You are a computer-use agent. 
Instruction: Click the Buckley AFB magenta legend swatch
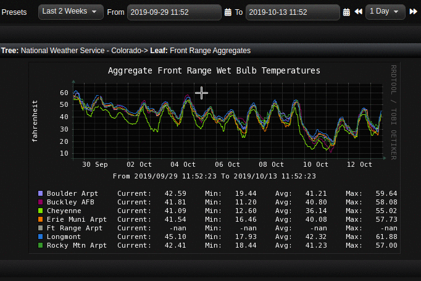41,202
